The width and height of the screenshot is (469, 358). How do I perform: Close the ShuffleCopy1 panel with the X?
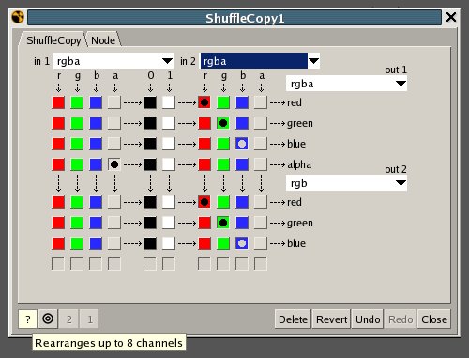pos(451,17)
